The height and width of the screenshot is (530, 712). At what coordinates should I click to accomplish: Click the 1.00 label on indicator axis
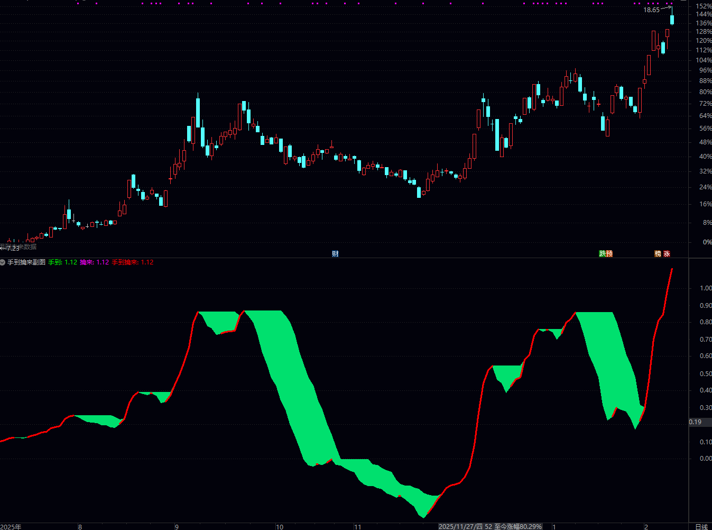click(x=706, y=288)
